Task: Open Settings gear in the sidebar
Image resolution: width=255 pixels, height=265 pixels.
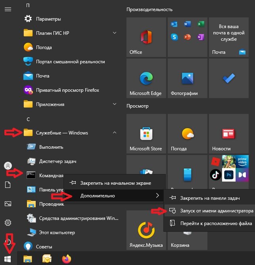Action: 8,223
